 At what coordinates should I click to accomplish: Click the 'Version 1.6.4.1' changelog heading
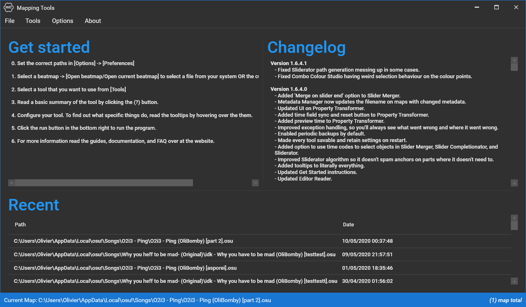(289, 63)
